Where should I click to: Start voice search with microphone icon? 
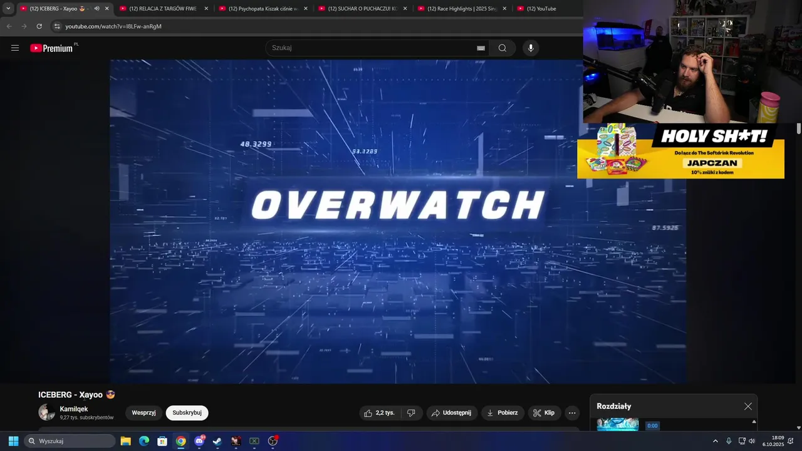point(531,48)
